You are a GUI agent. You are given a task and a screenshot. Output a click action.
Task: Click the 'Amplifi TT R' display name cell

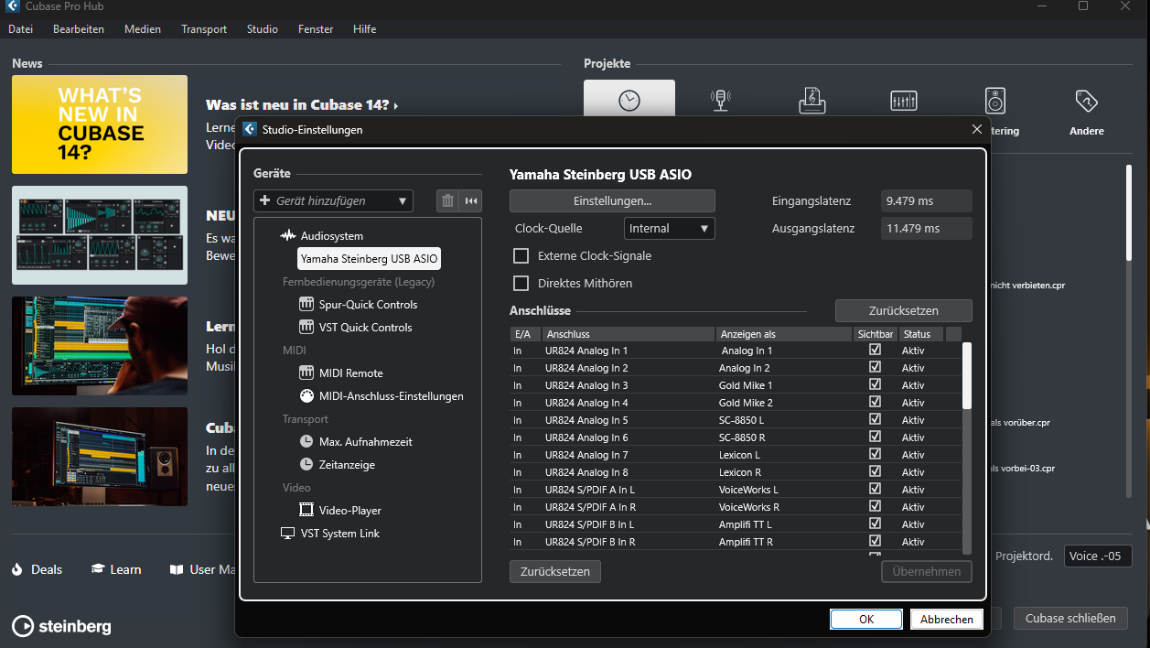pos(746,542)
